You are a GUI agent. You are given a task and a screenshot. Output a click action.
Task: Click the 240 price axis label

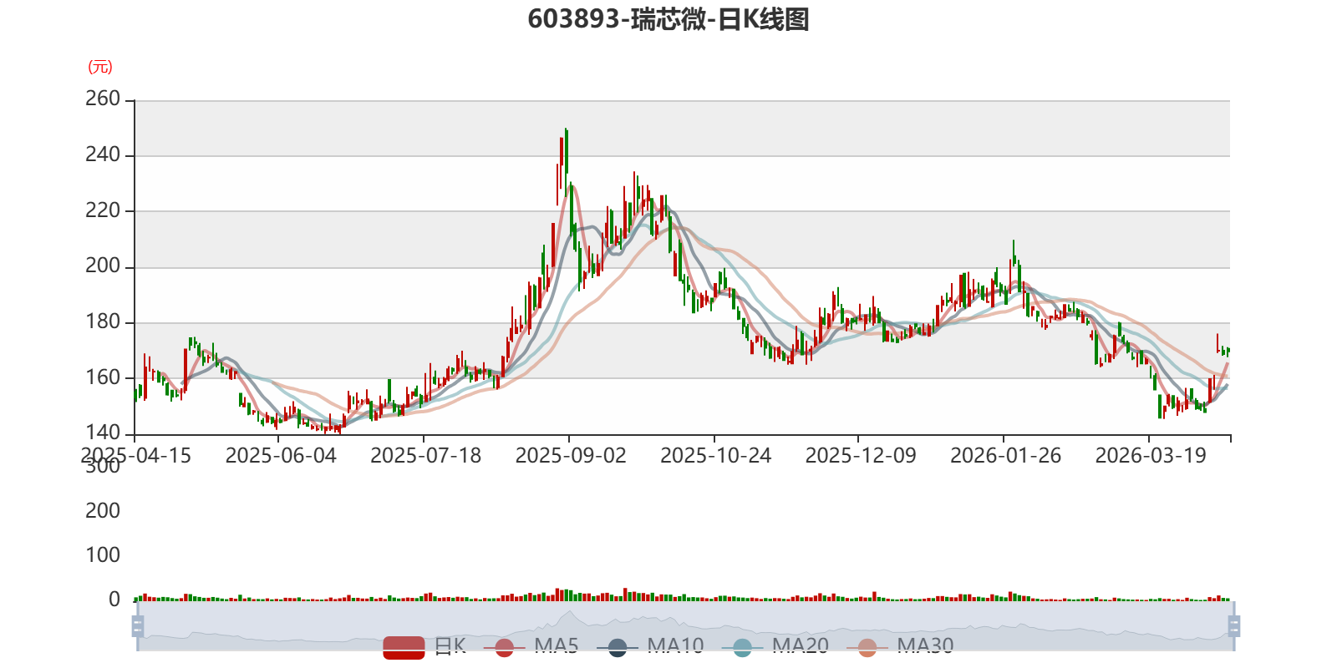tap(103, 154)
